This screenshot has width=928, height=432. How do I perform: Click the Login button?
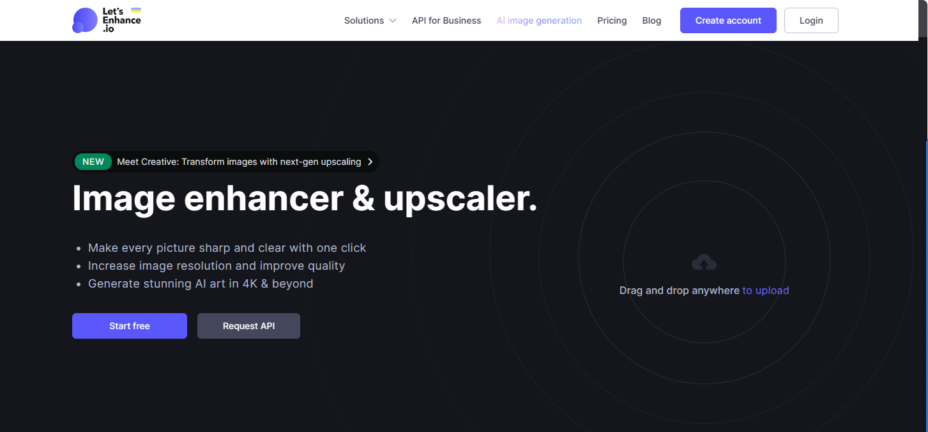810,20
